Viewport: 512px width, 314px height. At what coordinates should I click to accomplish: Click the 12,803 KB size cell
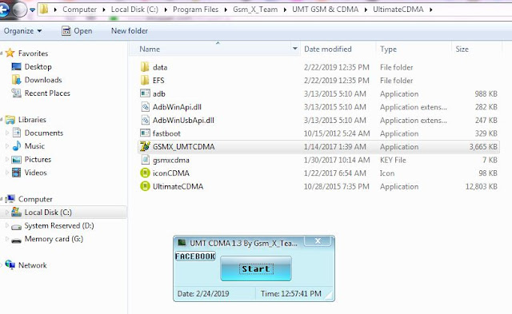click(481, 186)
